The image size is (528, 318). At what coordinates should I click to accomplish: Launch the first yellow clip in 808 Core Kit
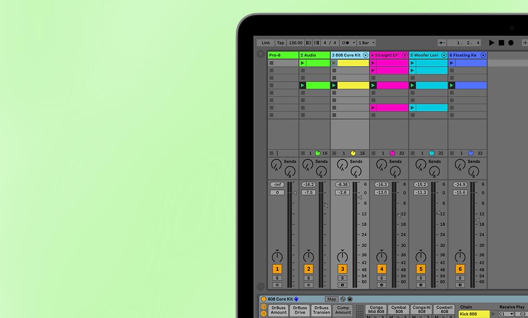coord(334,63)
